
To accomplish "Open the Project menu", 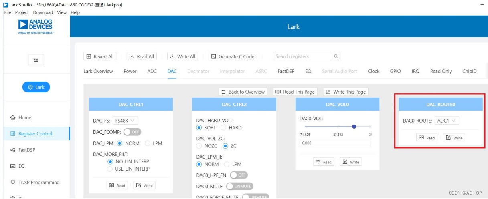I will tap(22, 12).
